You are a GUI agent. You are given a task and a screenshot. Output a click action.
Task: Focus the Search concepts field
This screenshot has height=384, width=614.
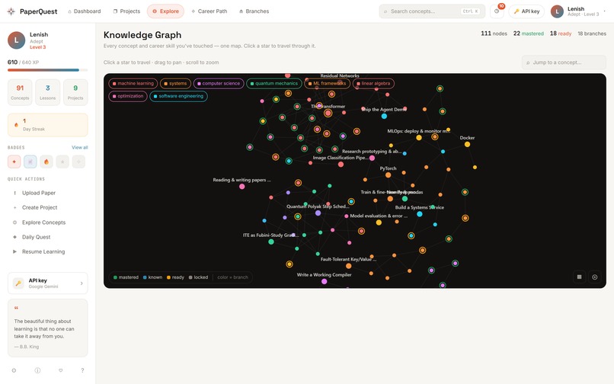coord(432,11)
